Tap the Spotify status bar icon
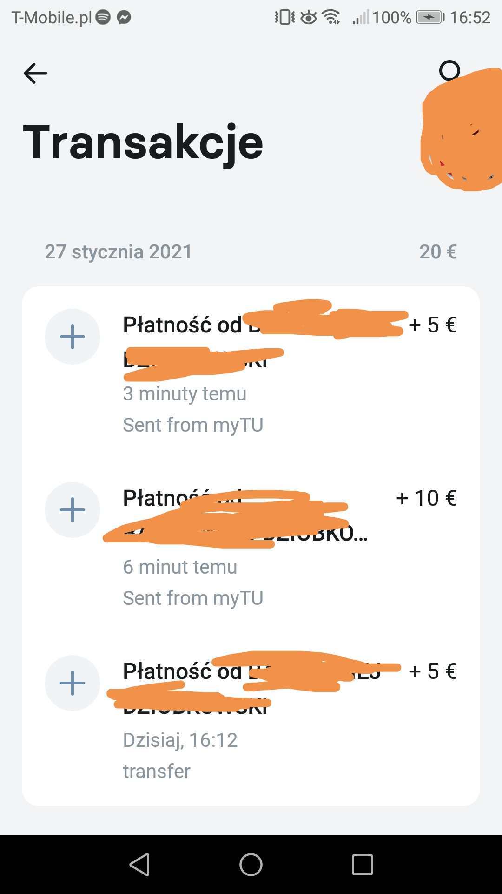Viewport: 502px width, 894px height. (103, 18)
